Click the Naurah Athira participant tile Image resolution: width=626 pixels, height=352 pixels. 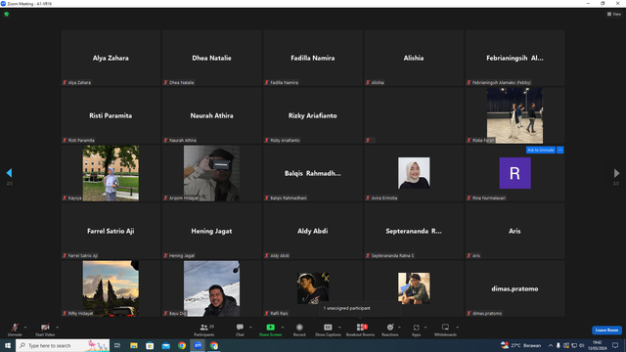[211, 115]
